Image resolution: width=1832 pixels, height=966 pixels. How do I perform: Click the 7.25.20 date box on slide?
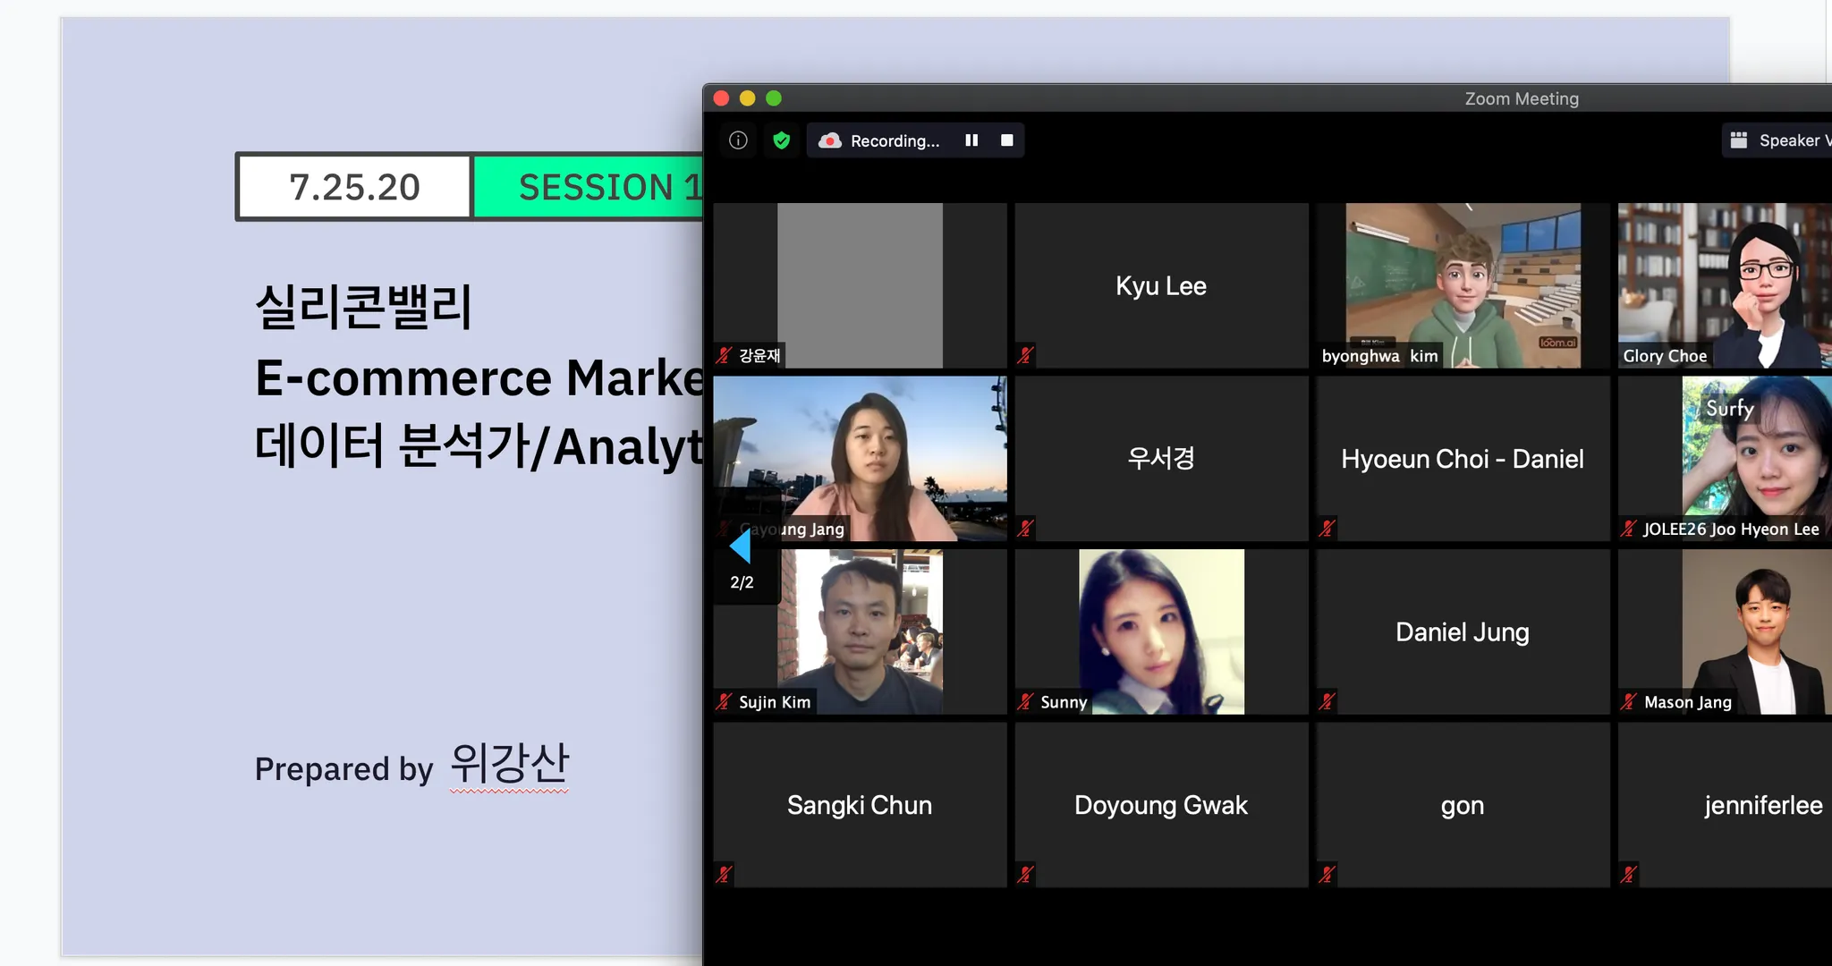point(354,187)
